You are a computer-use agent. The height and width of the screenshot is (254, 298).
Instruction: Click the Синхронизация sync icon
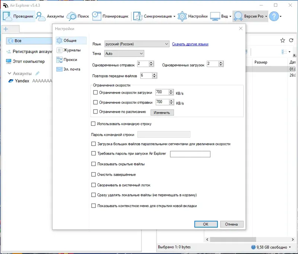tap(138, 16)
